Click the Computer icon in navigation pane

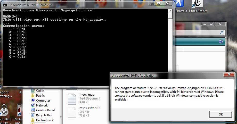pyautogui.click(x=33, y=101)
